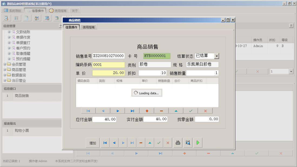Open the 结算状态 dropdown

click(x=217, y=56)
